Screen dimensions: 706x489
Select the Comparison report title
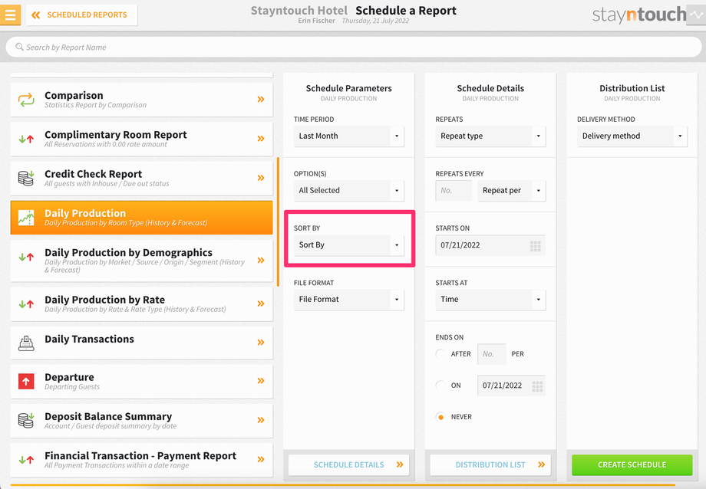pyautogui.click(x=74, y=95)
